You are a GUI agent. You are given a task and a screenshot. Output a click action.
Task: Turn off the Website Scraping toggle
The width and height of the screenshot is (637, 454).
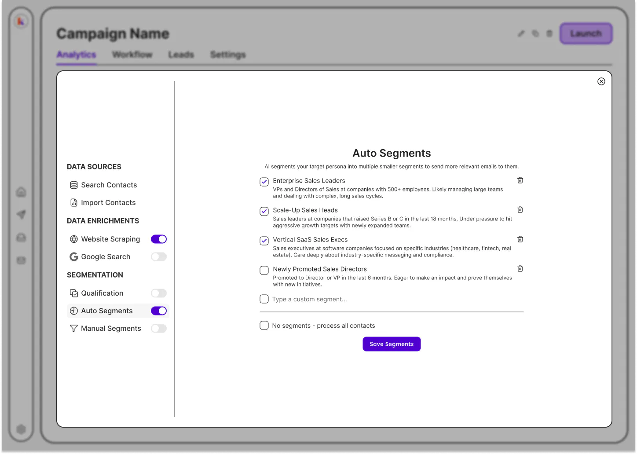click(x=159, y=239)
